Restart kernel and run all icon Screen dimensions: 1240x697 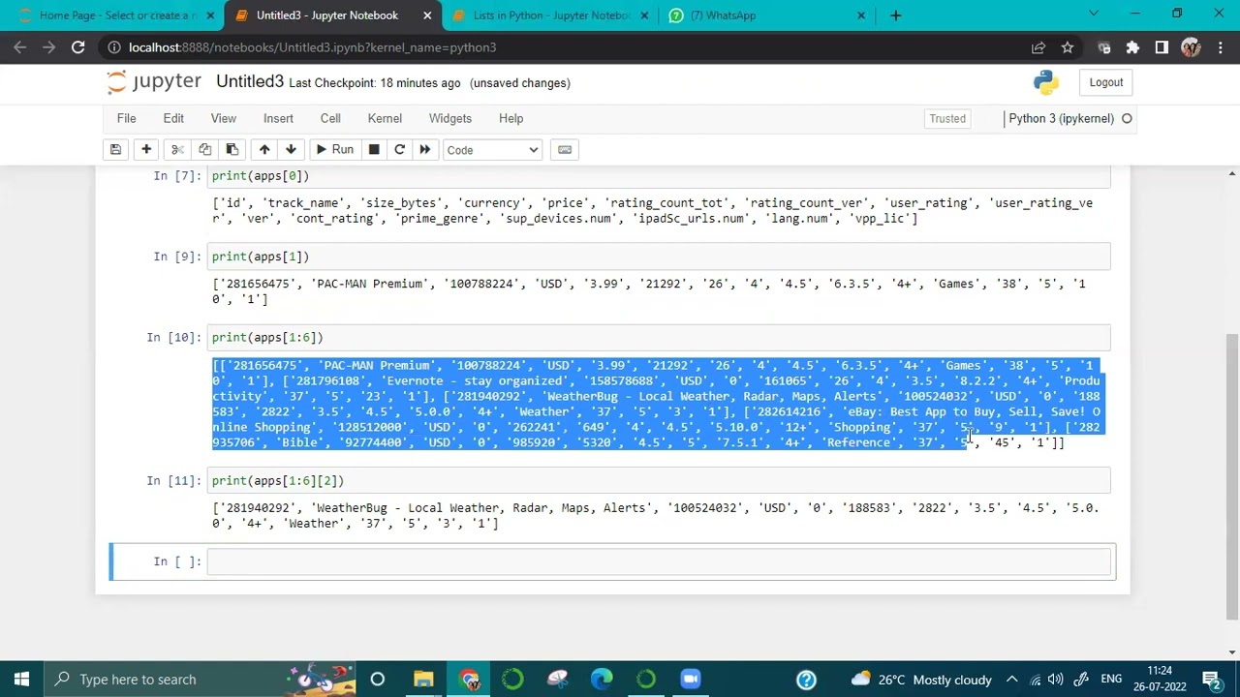pos(424,150)
